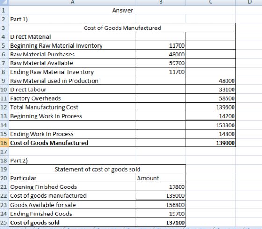Select the value 58500
Viewport: 262px width, 229px height.
click(x=211, y=98)
